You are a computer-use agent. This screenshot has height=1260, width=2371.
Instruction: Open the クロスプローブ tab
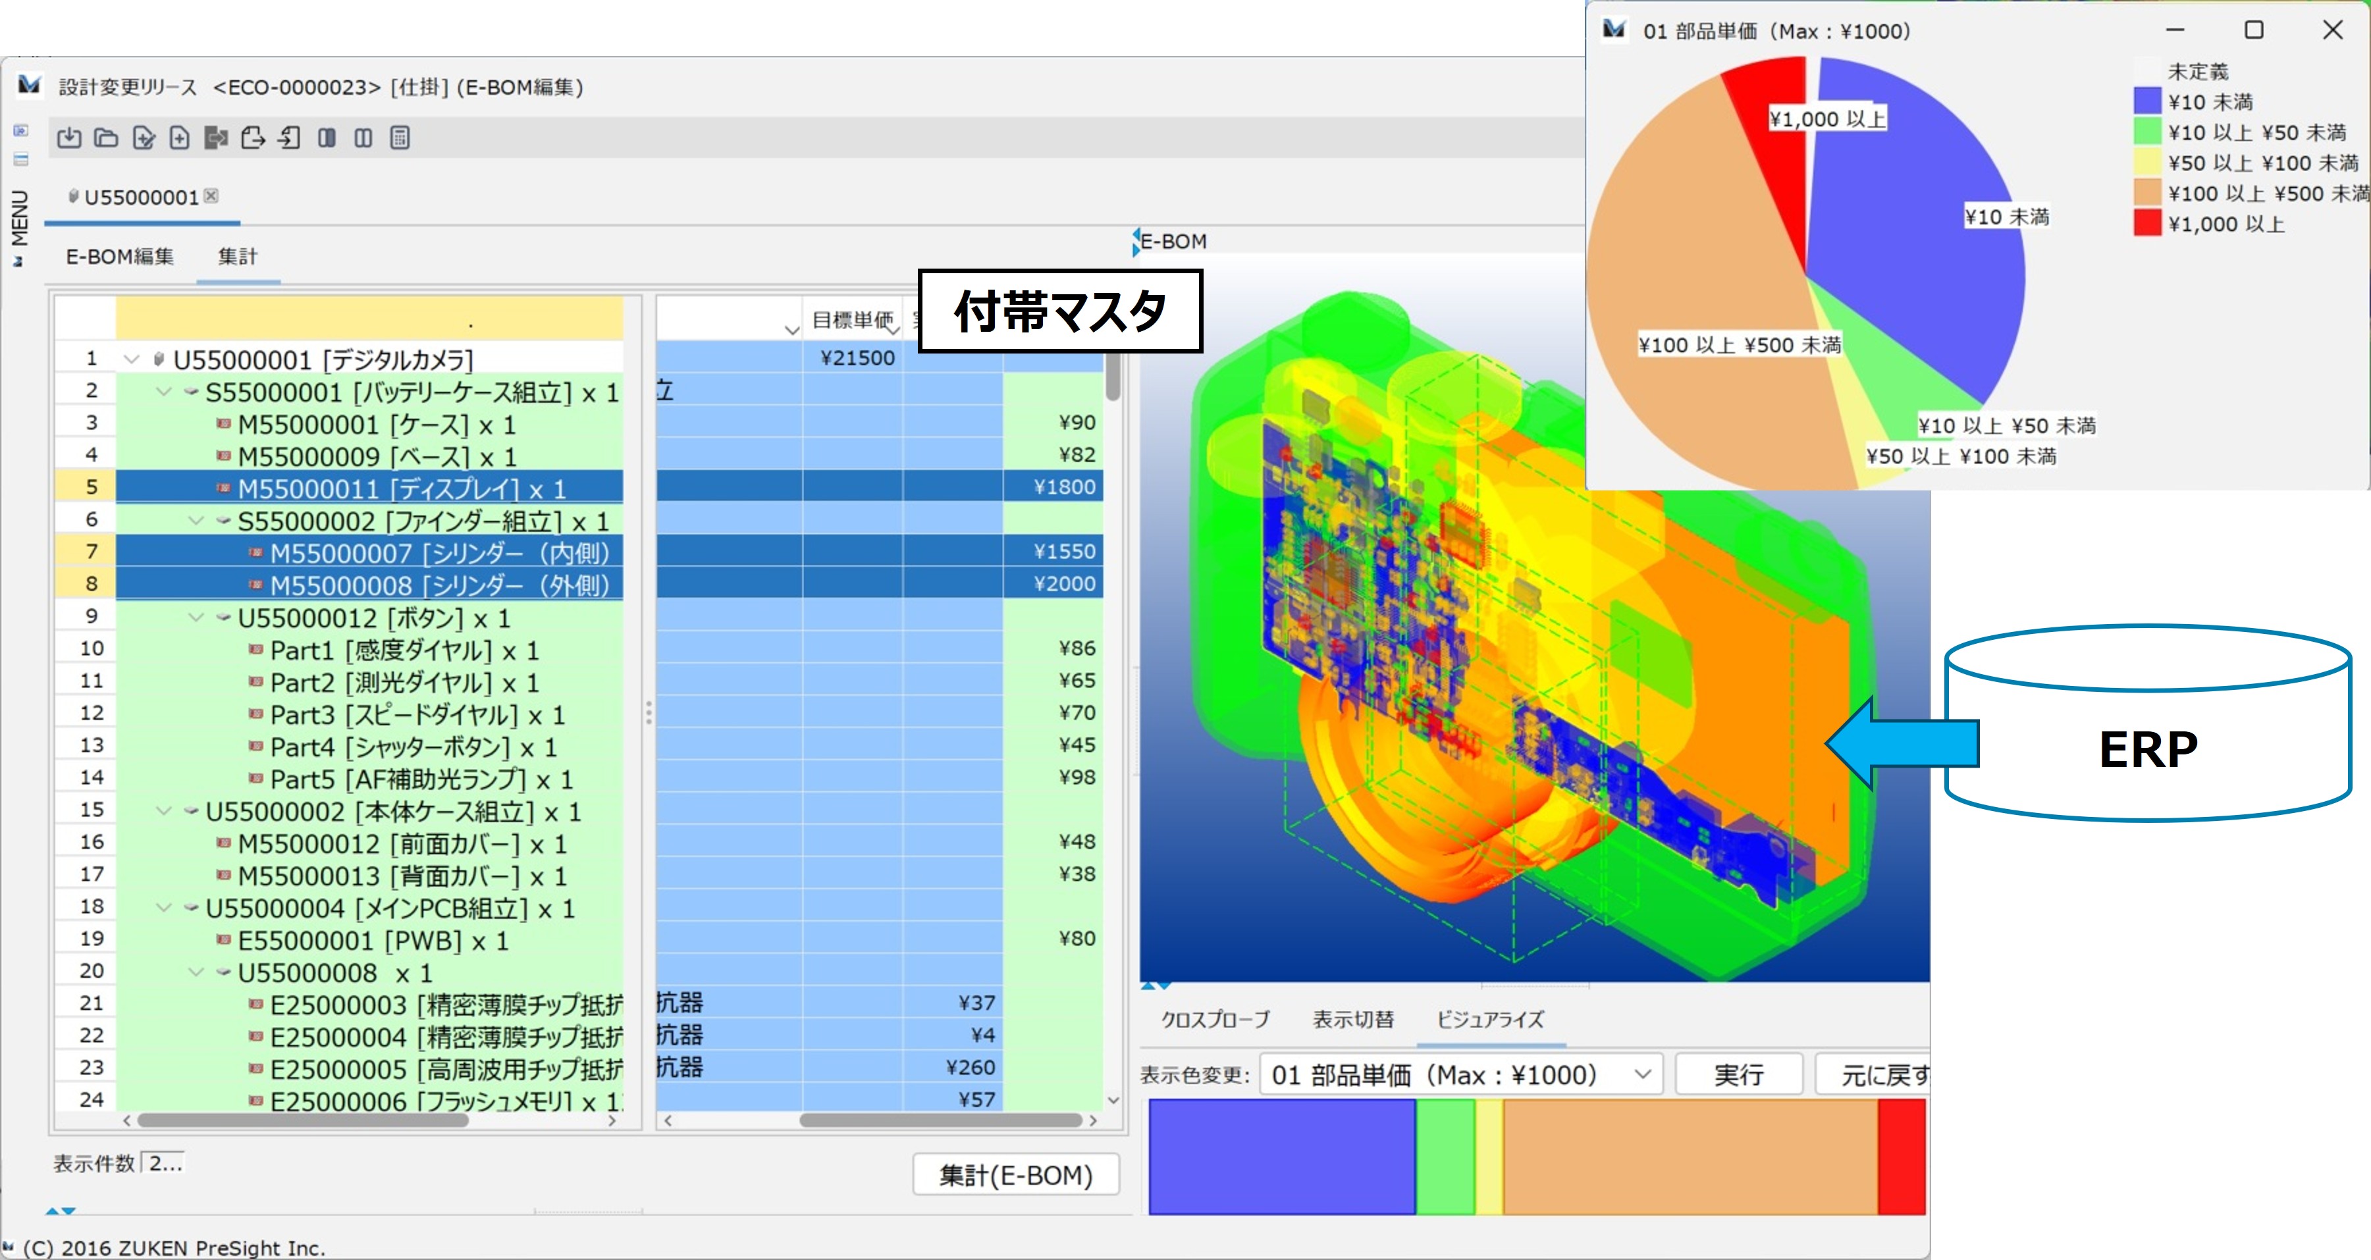pos(1215,1019)
